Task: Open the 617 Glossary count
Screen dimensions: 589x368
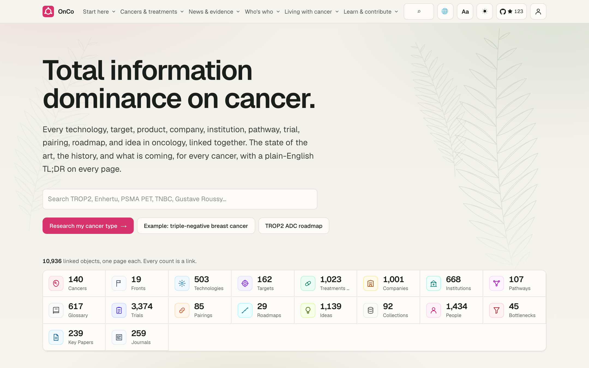Action: point(74,310)
